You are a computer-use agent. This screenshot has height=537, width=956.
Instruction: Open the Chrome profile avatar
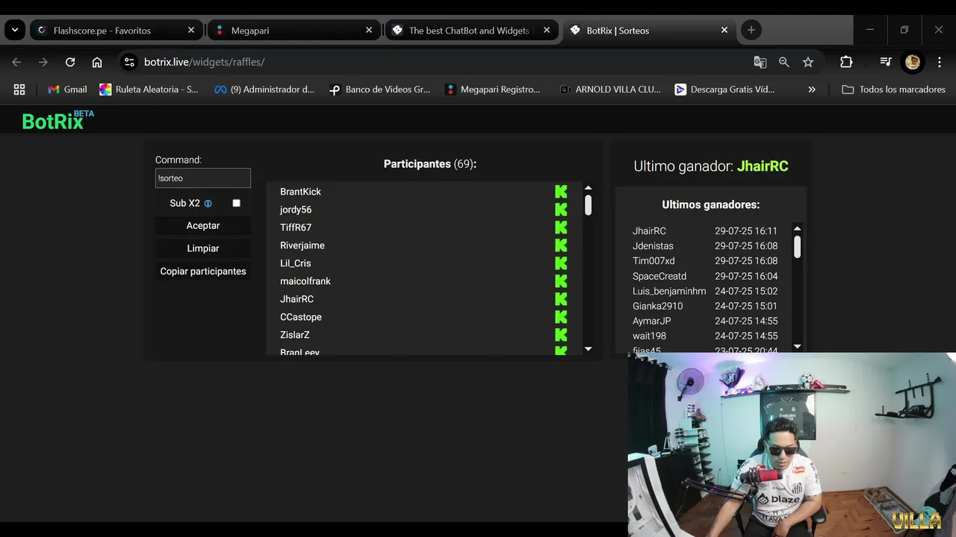(x=913, y=62)
